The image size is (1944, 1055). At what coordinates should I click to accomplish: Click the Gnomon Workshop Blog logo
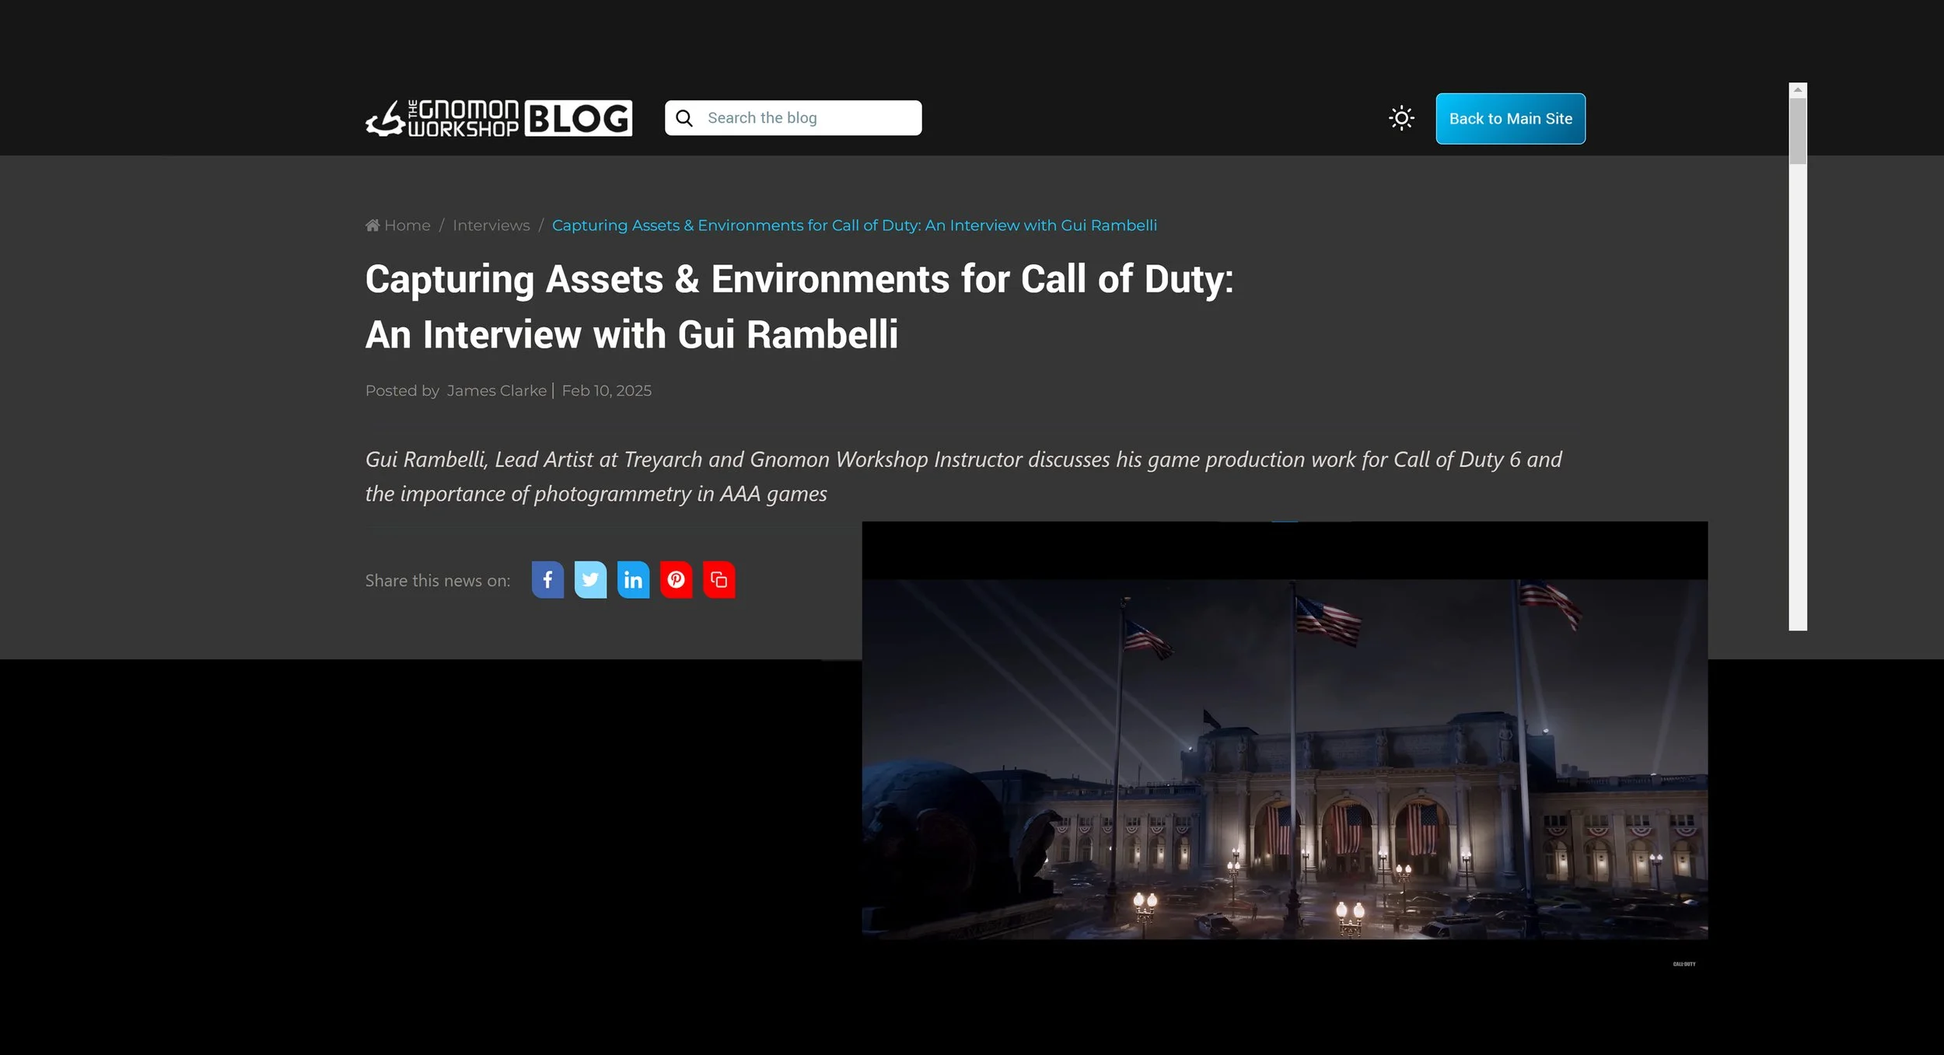pos(498,118)
